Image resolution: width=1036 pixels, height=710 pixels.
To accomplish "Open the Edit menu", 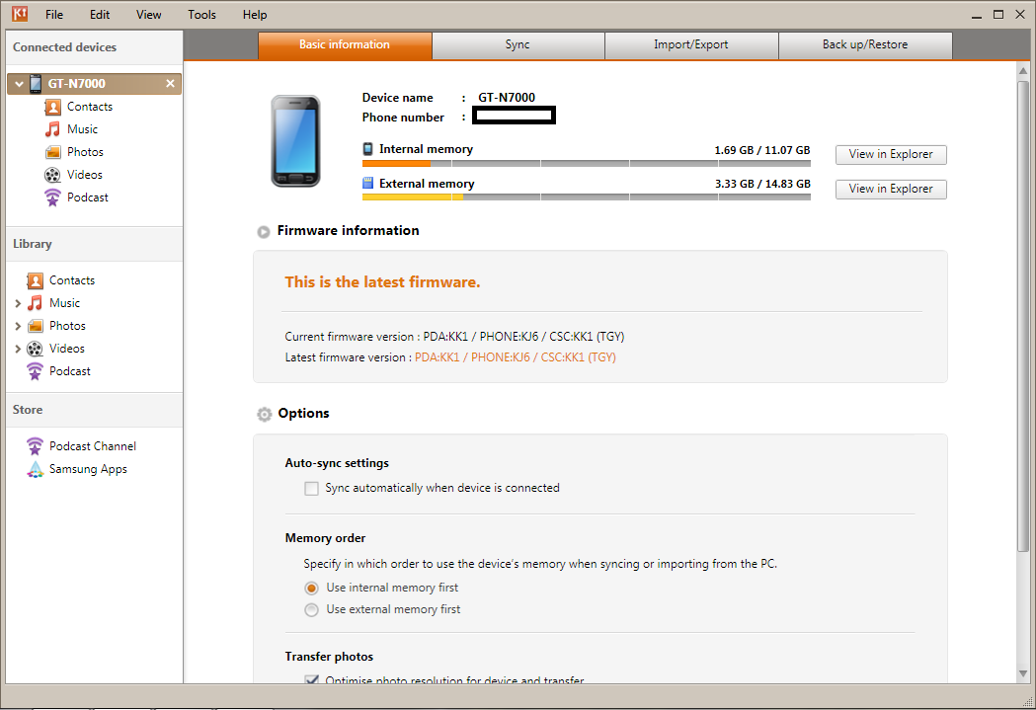I will (100, 15).
